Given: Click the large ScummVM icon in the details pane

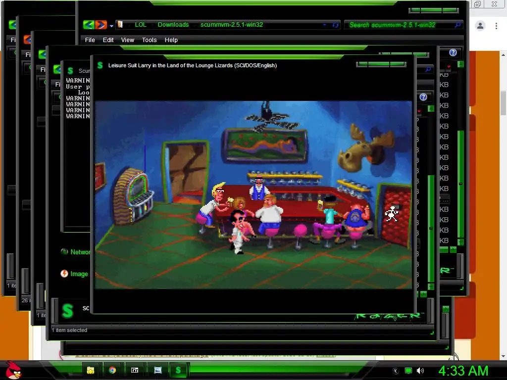Looking at the screenshot, I should click(x=67, y=311).
